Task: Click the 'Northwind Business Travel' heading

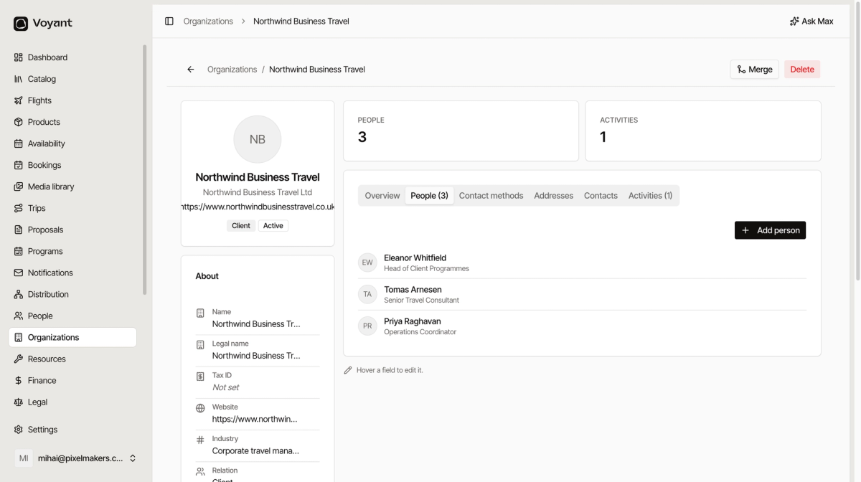Action: 258,177
